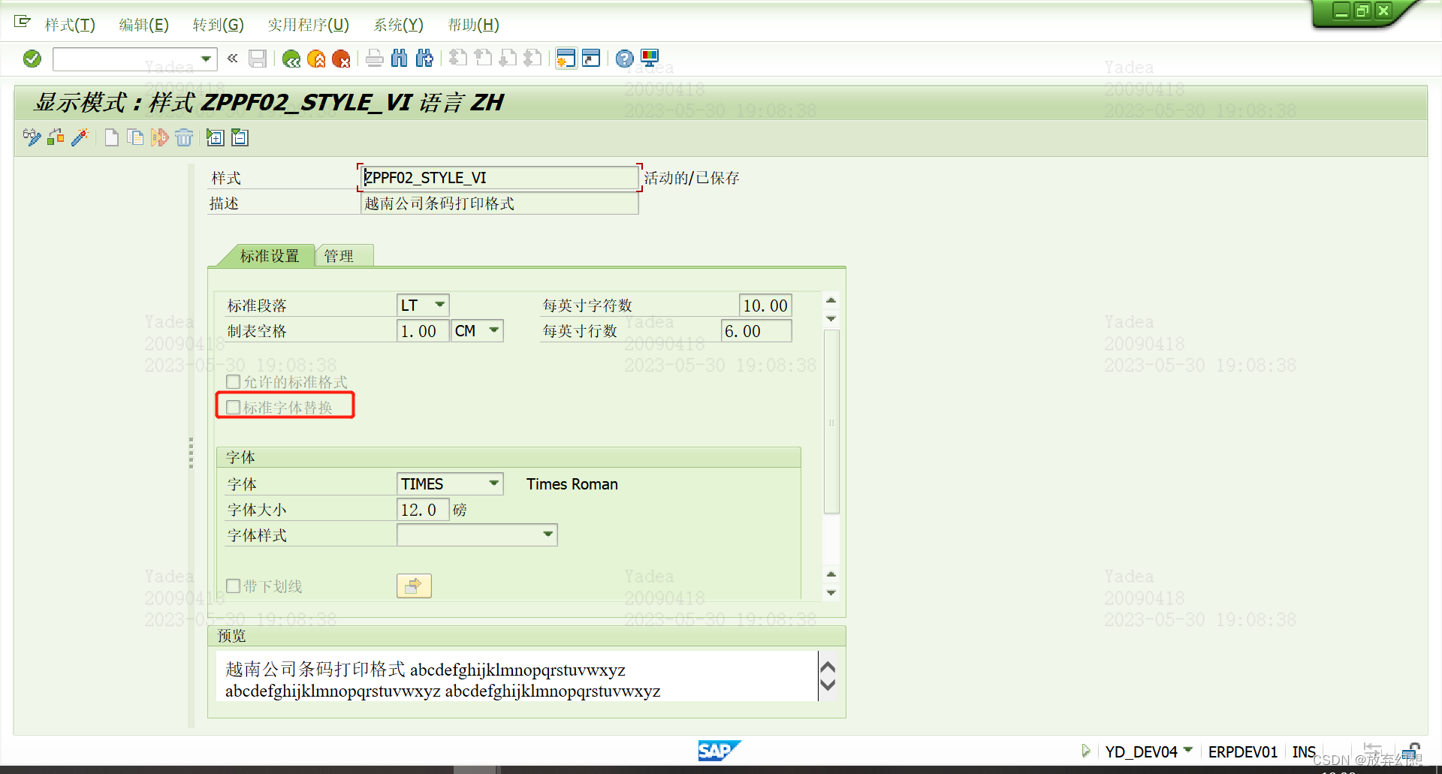Click the Find Next binoculars-plus icon
The width and height of the screenshot is (1442, 774).
(x=424, y=59)
